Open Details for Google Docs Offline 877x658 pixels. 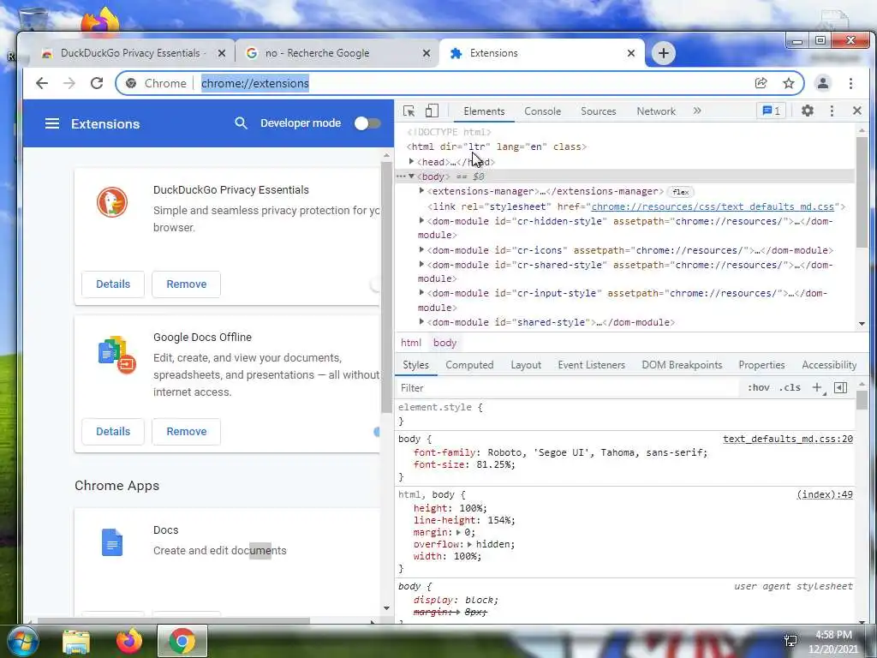coord(113,432)
